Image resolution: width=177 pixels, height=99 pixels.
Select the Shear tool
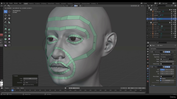click(6, 45)
